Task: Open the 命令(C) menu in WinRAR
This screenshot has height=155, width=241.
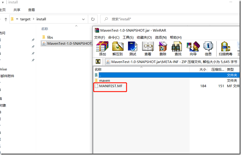Action: click(x=114, y=38)
